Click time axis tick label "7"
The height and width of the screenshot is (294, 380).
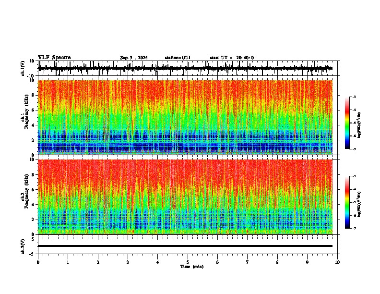pyautogui.click(x=248, y=262)
